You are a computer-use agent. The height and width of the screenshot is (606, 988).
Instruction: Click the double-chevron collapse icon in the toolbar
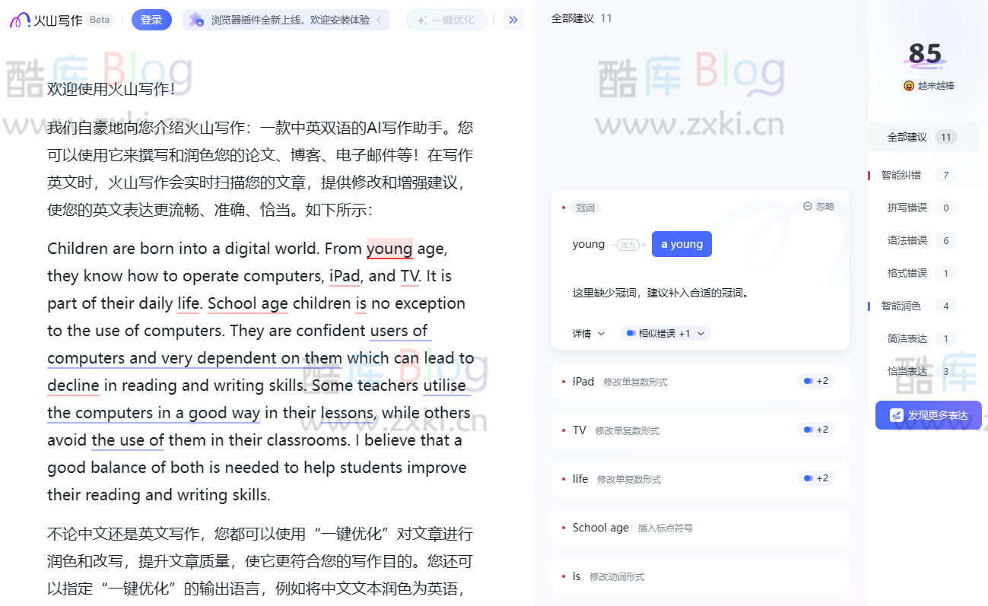pos(512,19)
